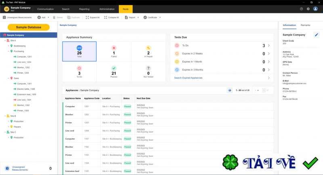
Task: Open the Unassigned Measurements toolbar item
Action: [x=17, y=17]
